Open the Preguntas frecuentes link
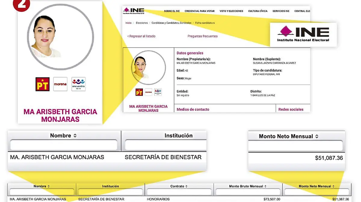This screenshot has height=202, width=361. [x=202, y=36]
